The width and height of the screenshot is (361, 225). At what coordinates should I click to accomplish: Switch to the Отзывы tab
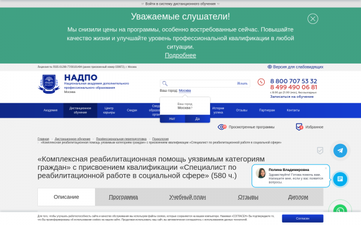[248, 197]
